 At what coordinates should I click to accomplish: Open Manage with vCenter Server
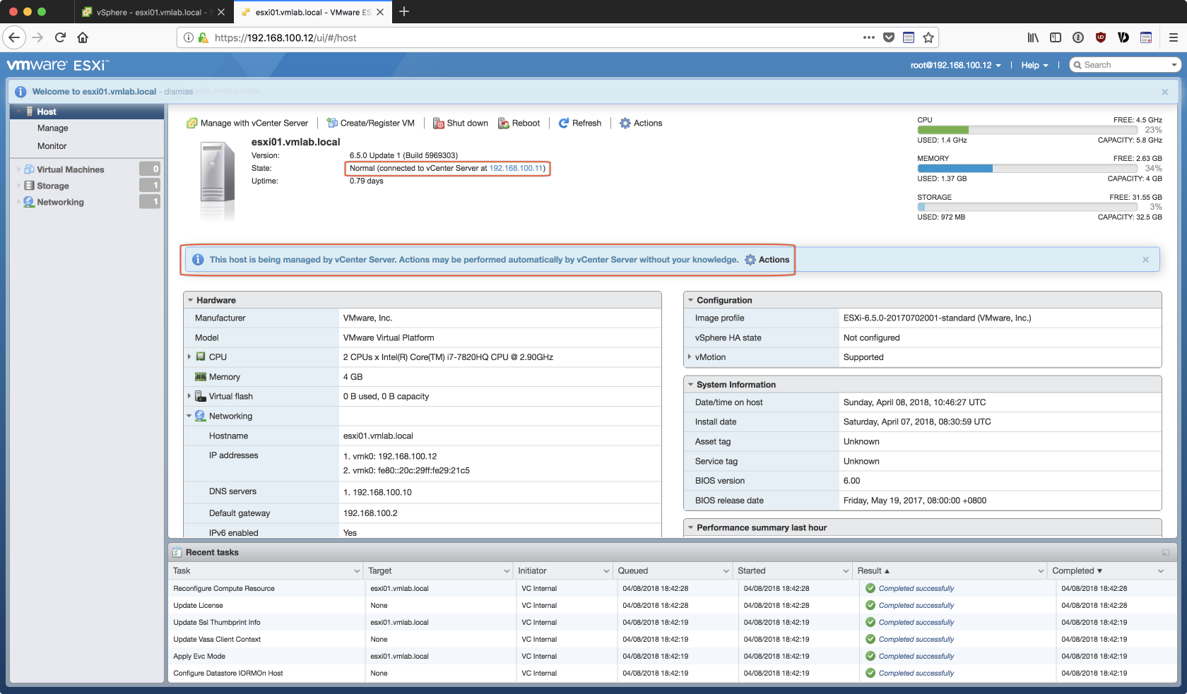(247, 124)
